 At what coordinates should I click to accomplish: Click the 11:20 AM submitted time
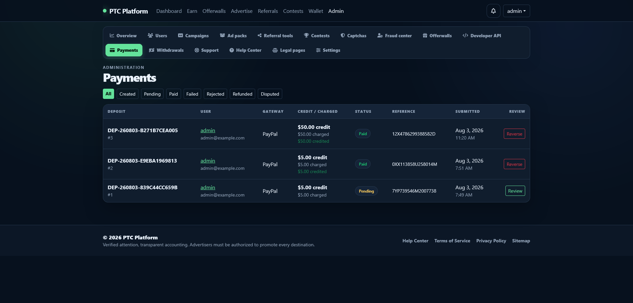point(465,138)
